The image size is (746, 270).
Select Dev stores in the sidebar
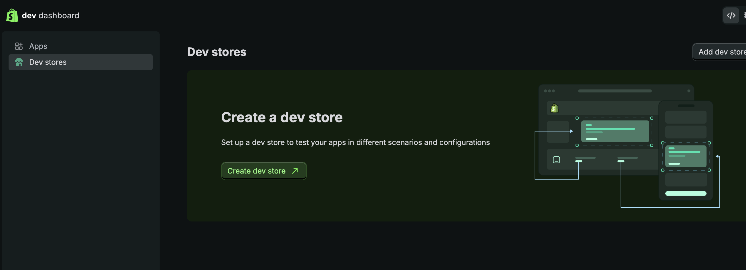(80, 62)
